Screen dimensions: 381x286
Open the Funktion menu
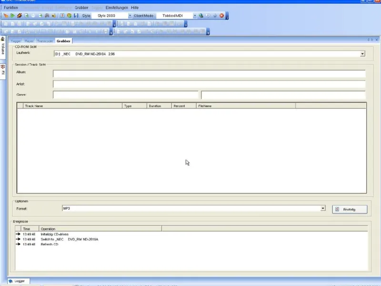(x=11, y=8)
